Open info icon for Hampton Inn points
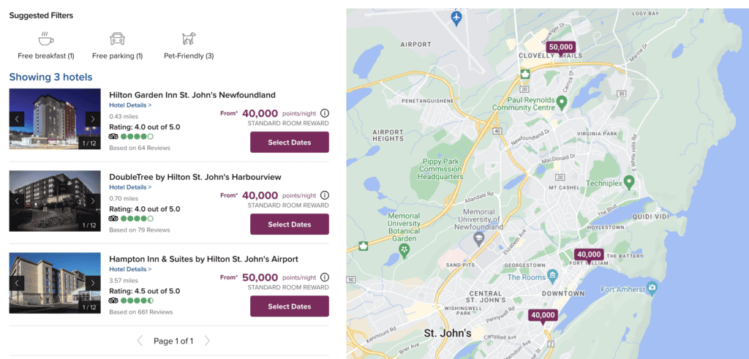 (325, 278)
